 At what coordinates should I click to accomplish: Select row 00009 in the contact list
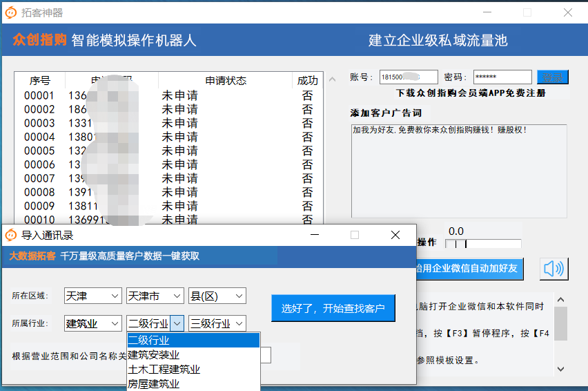(x=169, y=206)
